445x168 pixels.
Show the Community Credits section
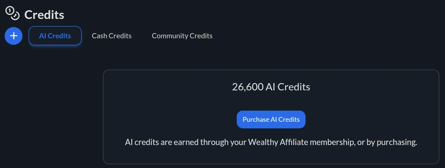coord(182,36)
